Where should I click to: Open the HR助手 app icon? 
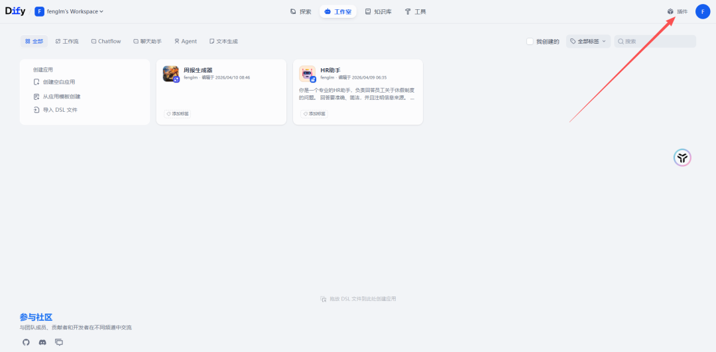[x=308, y=74]
